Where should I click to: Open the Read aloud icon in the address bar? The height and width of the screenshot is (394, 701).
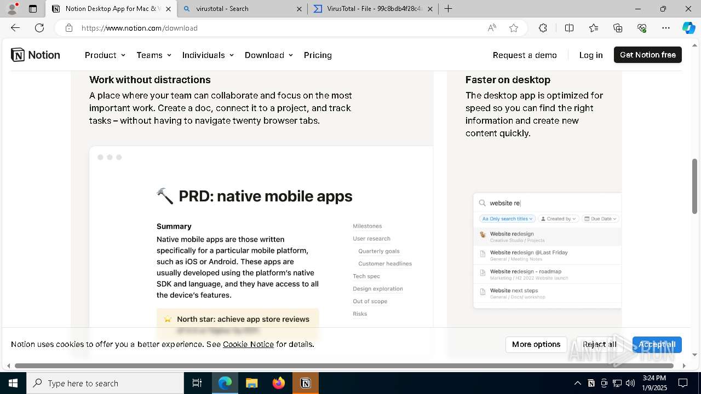[492, 28]
